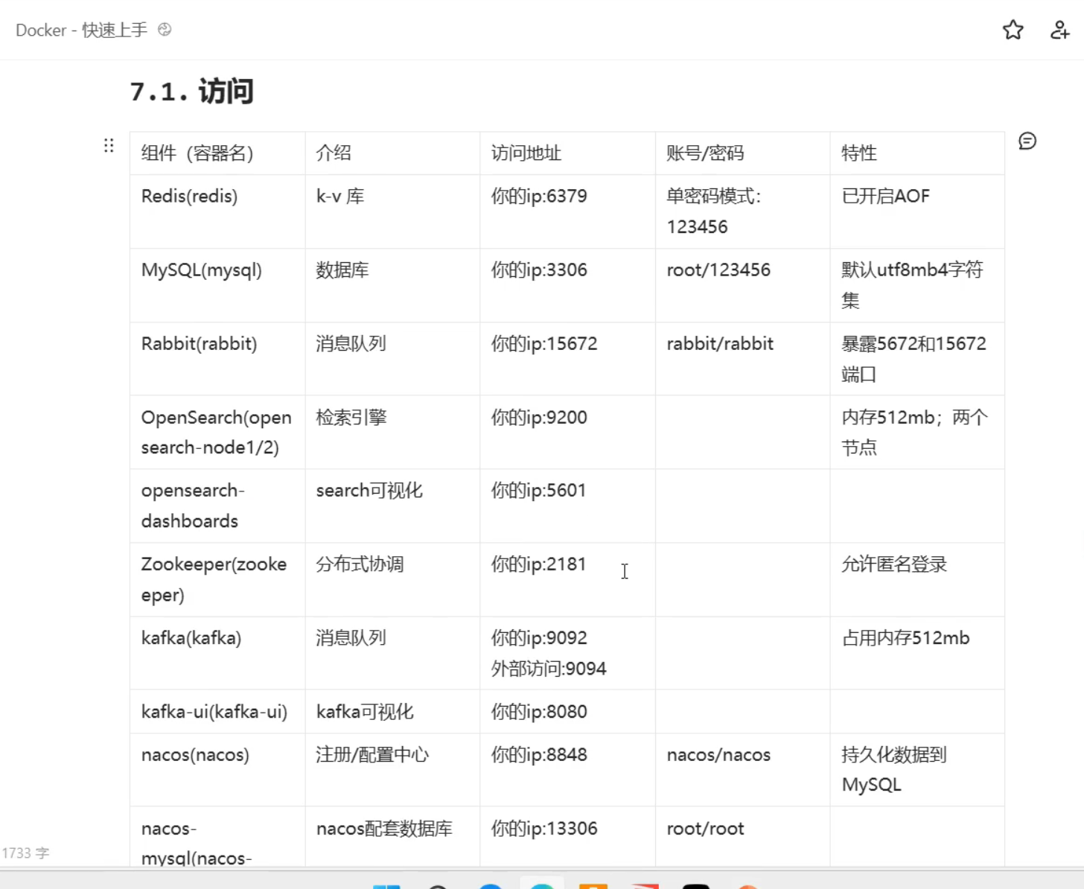Click the "kafka可视化" cell
This screenshot has width=1084, height=889.
pos(392,711)
